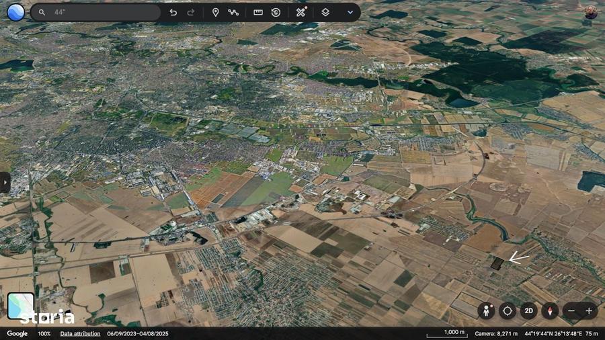Zoom out with minus button
Screen dimensions: 605x340
(x=572, y=310)
